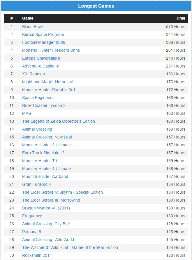Select the 306 Hours value
192x260 pixels.
coord(176,42)
